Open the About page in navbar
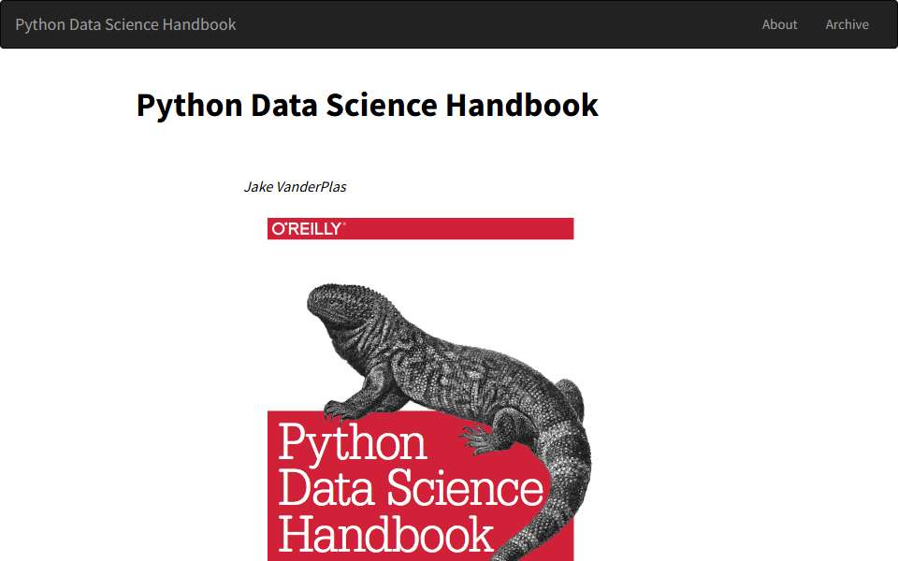 (x=779, y=24)
